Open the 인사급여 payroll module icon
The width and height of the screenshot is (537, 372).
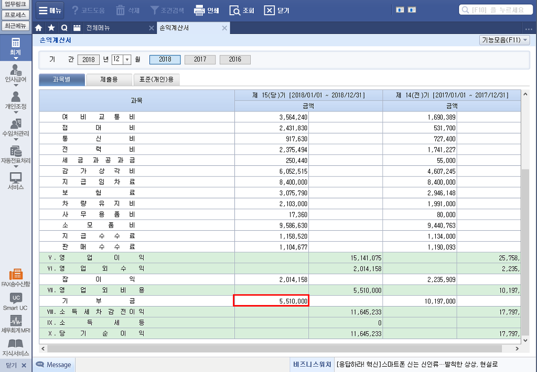15,73
